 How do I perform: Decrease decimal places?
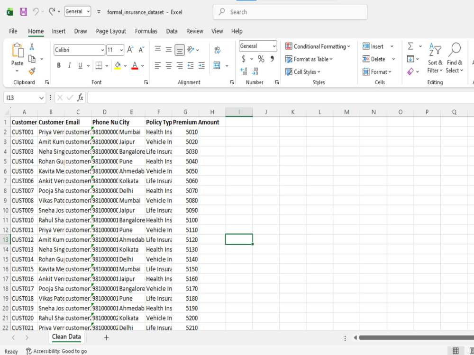click(255, 71)
